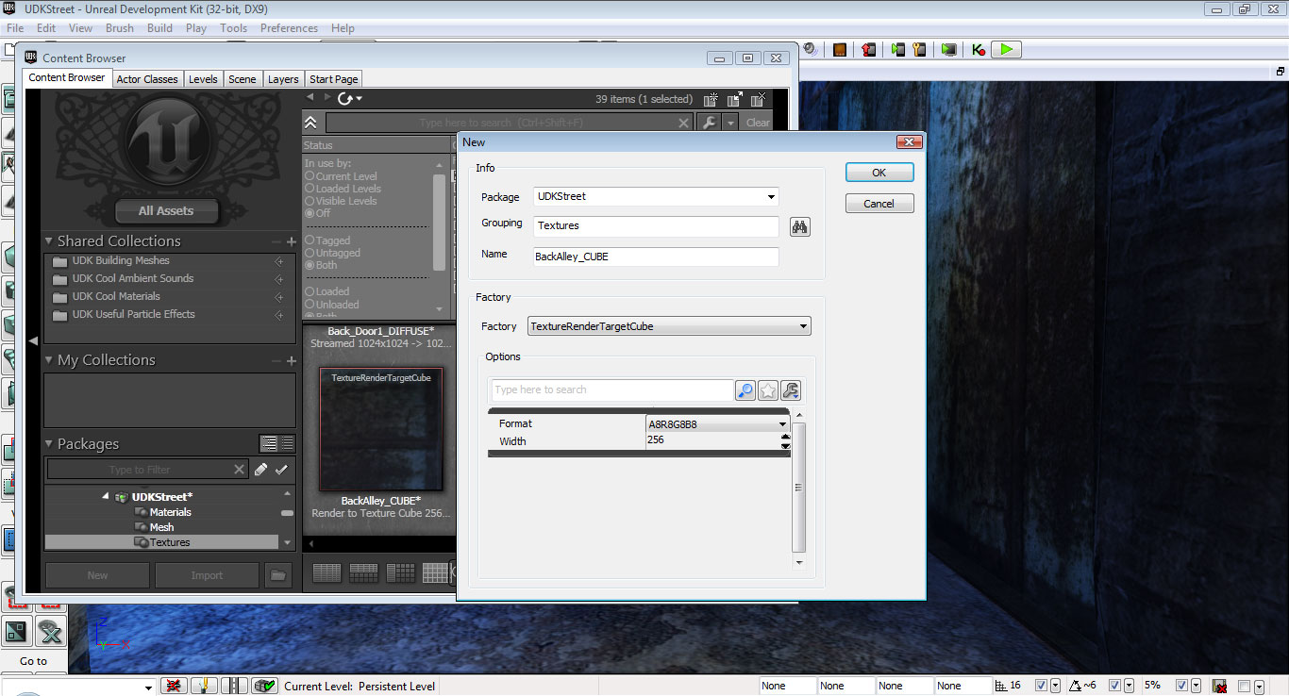The height and width of the screenshot is (696, 1289).
Task: Select the Visible Levels radio button
Action: pyautogui.click(x=310, y=201)
